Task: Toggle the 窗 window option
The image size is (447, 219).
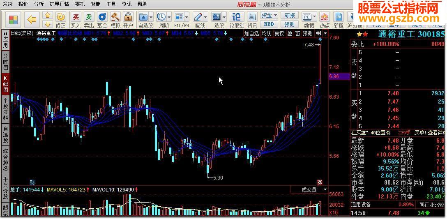Action: pos(297,33)
